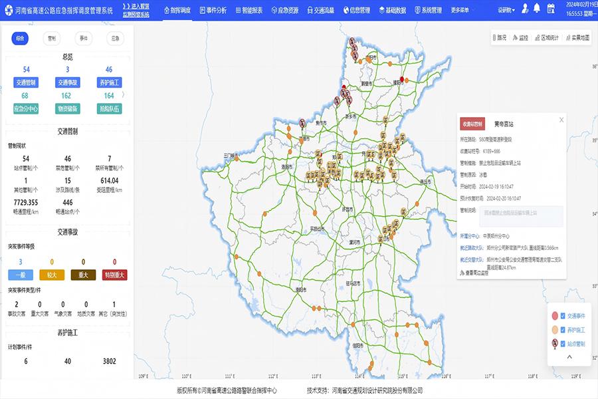Switch to the 管制 filter tab
Viewport: 598px width, 399px height.
tap(51, 38)
